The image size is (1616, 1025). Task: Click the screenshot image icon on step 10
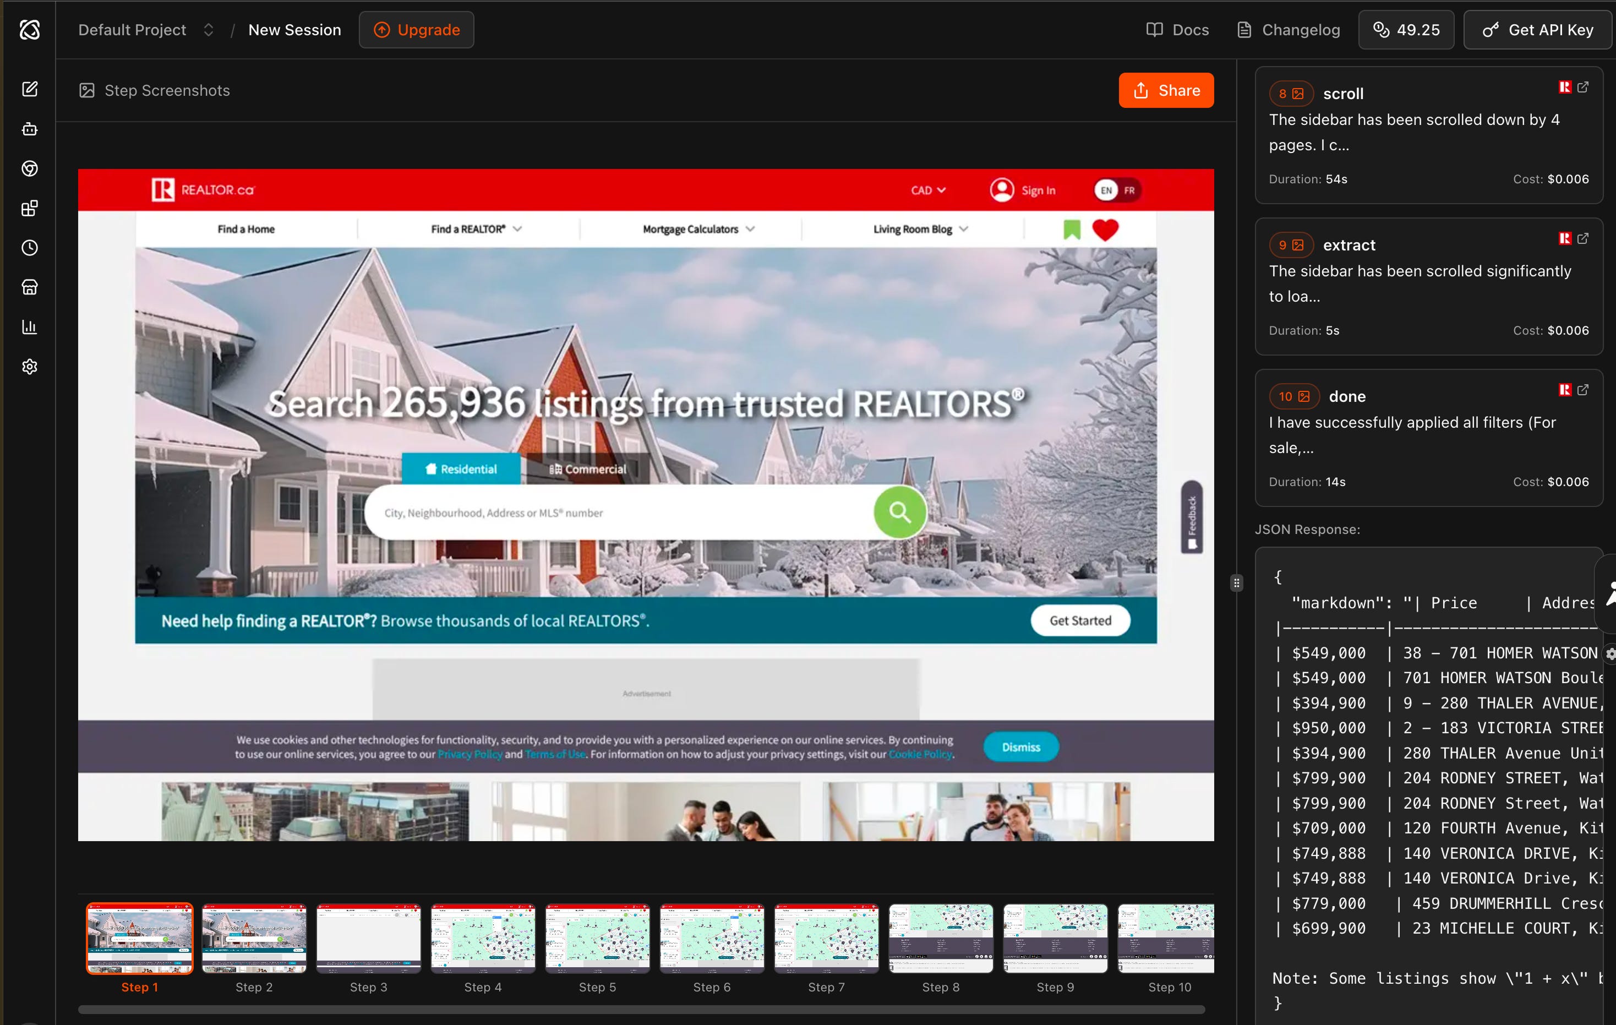tap(1304, 397)
